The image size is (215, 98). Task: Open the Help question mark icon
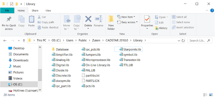(212, 10)
